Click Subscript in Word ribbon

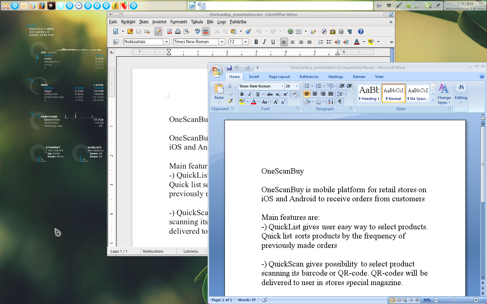pos(278,94)
